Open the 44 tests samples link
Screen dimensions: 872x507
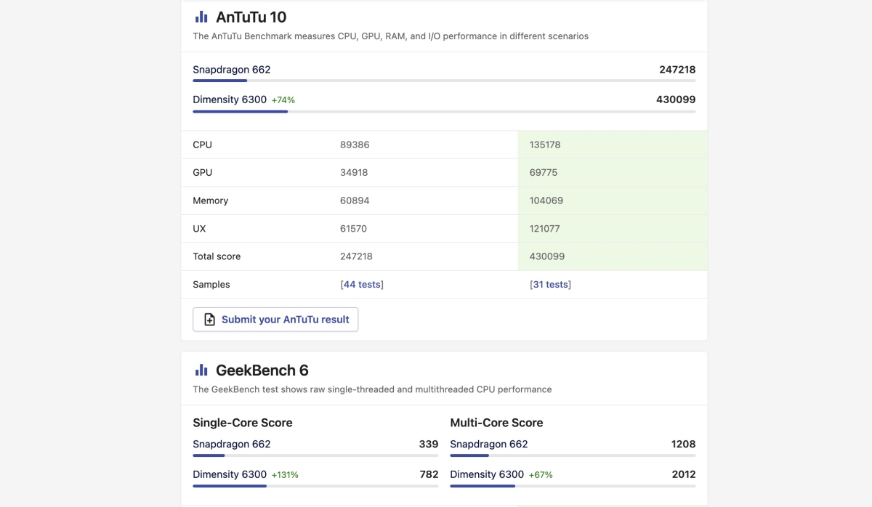362,285
